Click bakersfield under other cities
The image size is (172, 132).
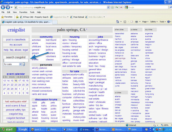point(119,34)
